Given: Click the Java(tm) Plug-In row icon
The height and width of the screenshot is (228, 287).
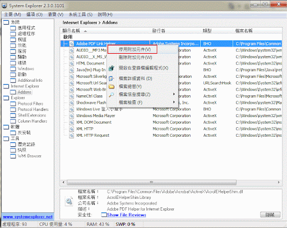Looking at the screenshot, I should tap(72, 70).
